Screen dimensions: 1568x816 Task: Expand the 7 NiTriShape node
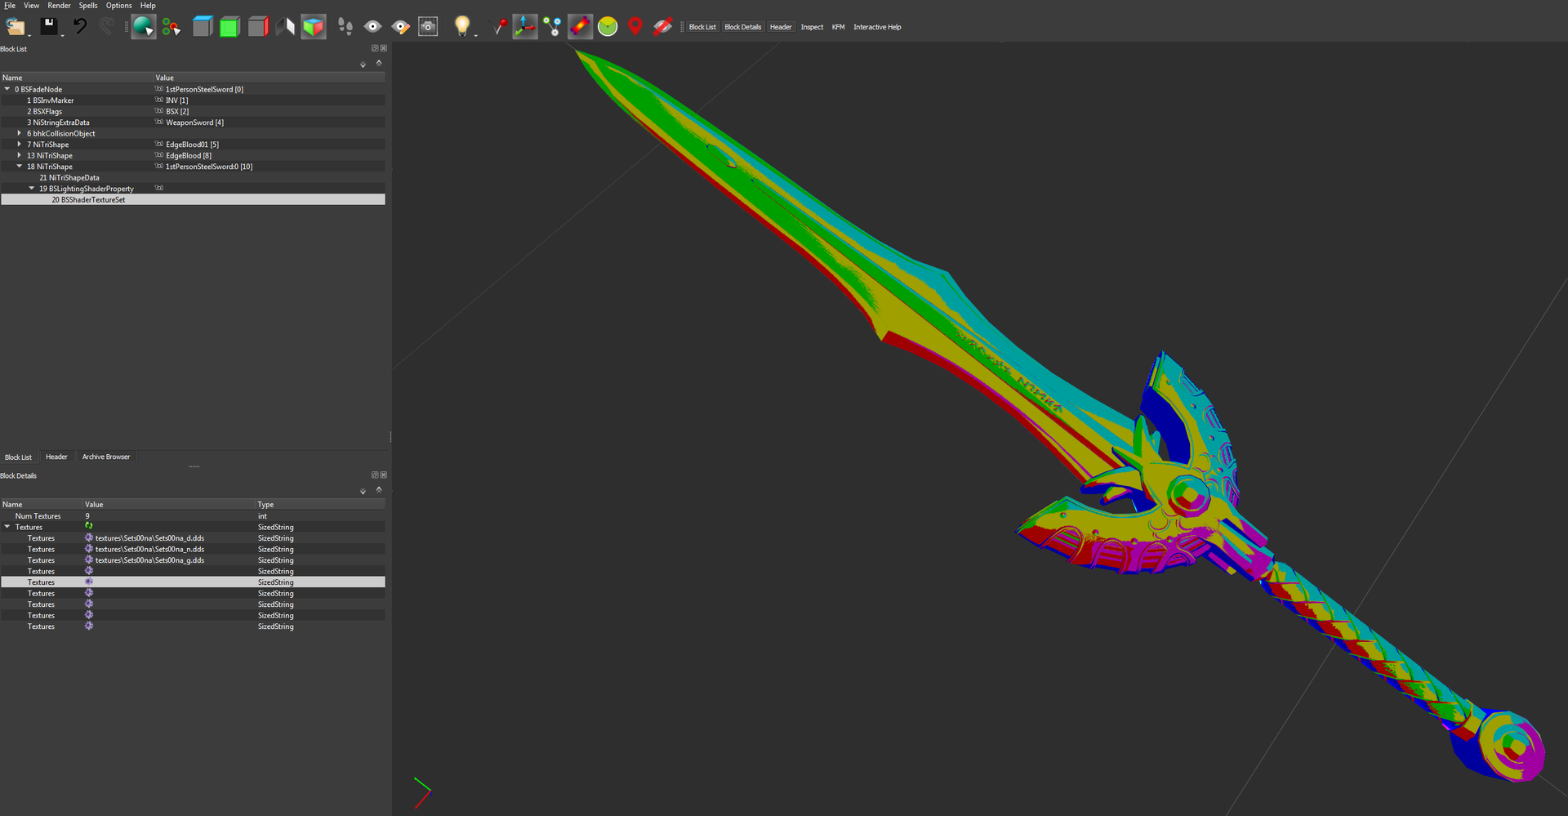coord(20,144)
